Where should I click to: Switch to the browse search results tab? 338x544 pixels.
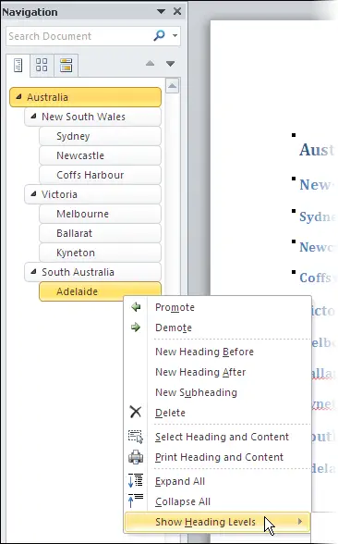[66, 65]
